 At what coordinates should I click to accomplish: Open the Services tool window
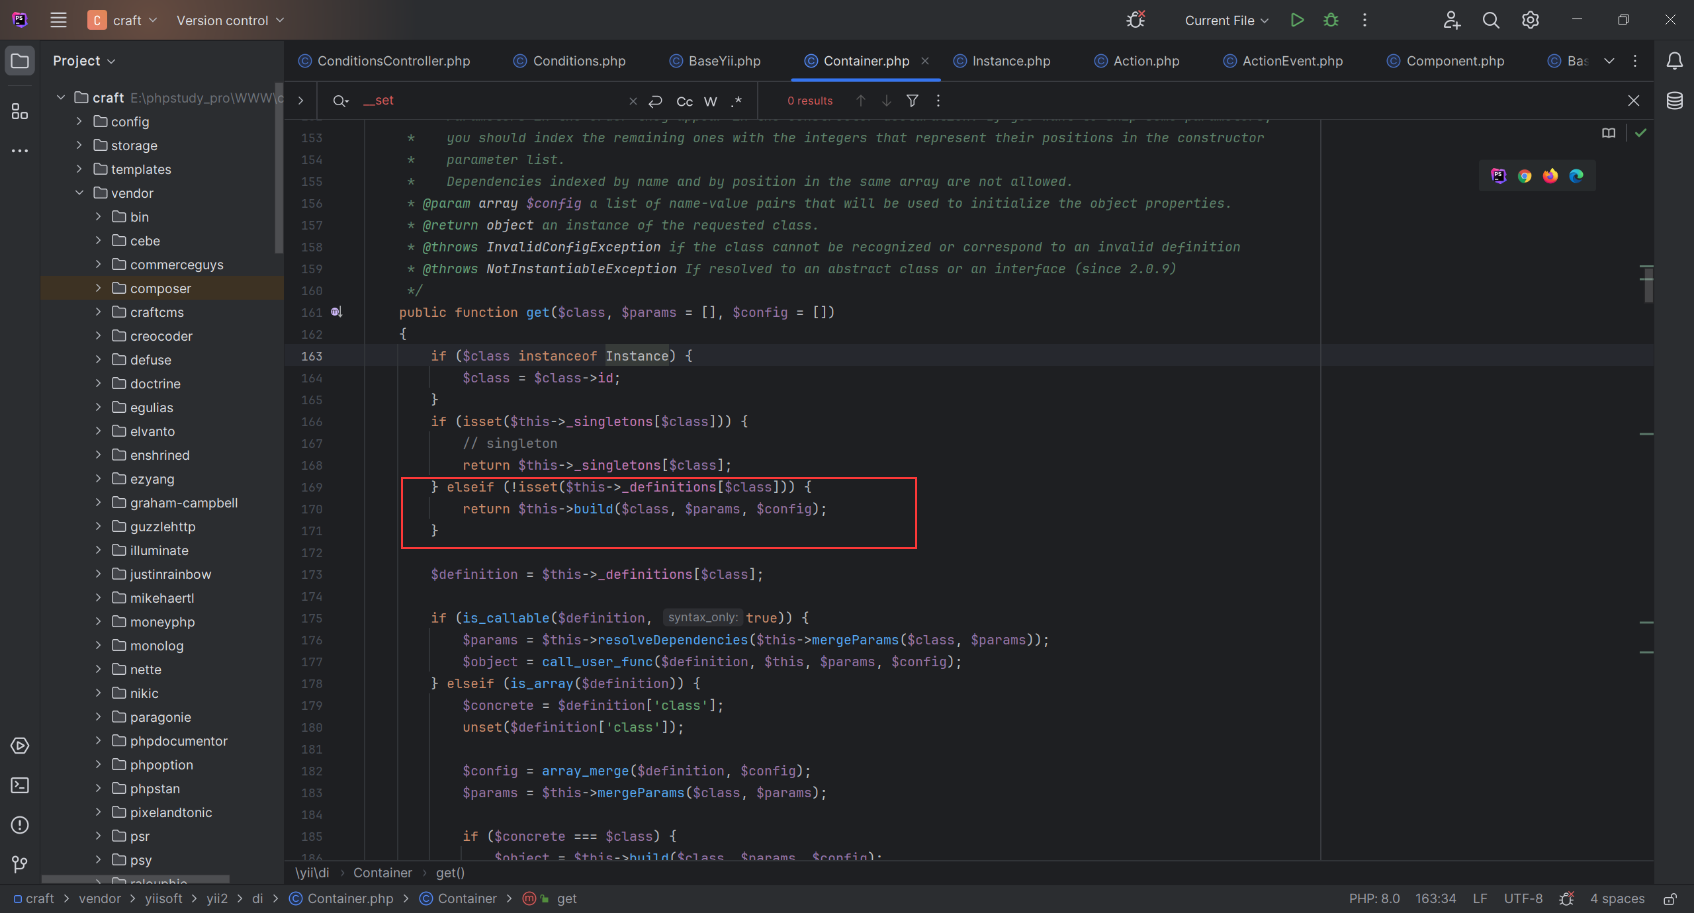coord(20,746)
